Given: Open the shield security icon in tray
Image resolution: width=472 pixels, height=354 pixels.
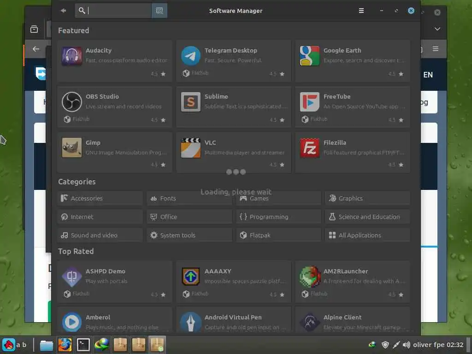Looking at the screenshot, I should pyautogui.click(x=385, y=345).
